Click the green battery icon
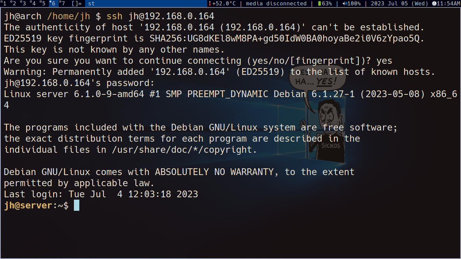This screenshot has width=461, height=259. click(x=319, y=3)
